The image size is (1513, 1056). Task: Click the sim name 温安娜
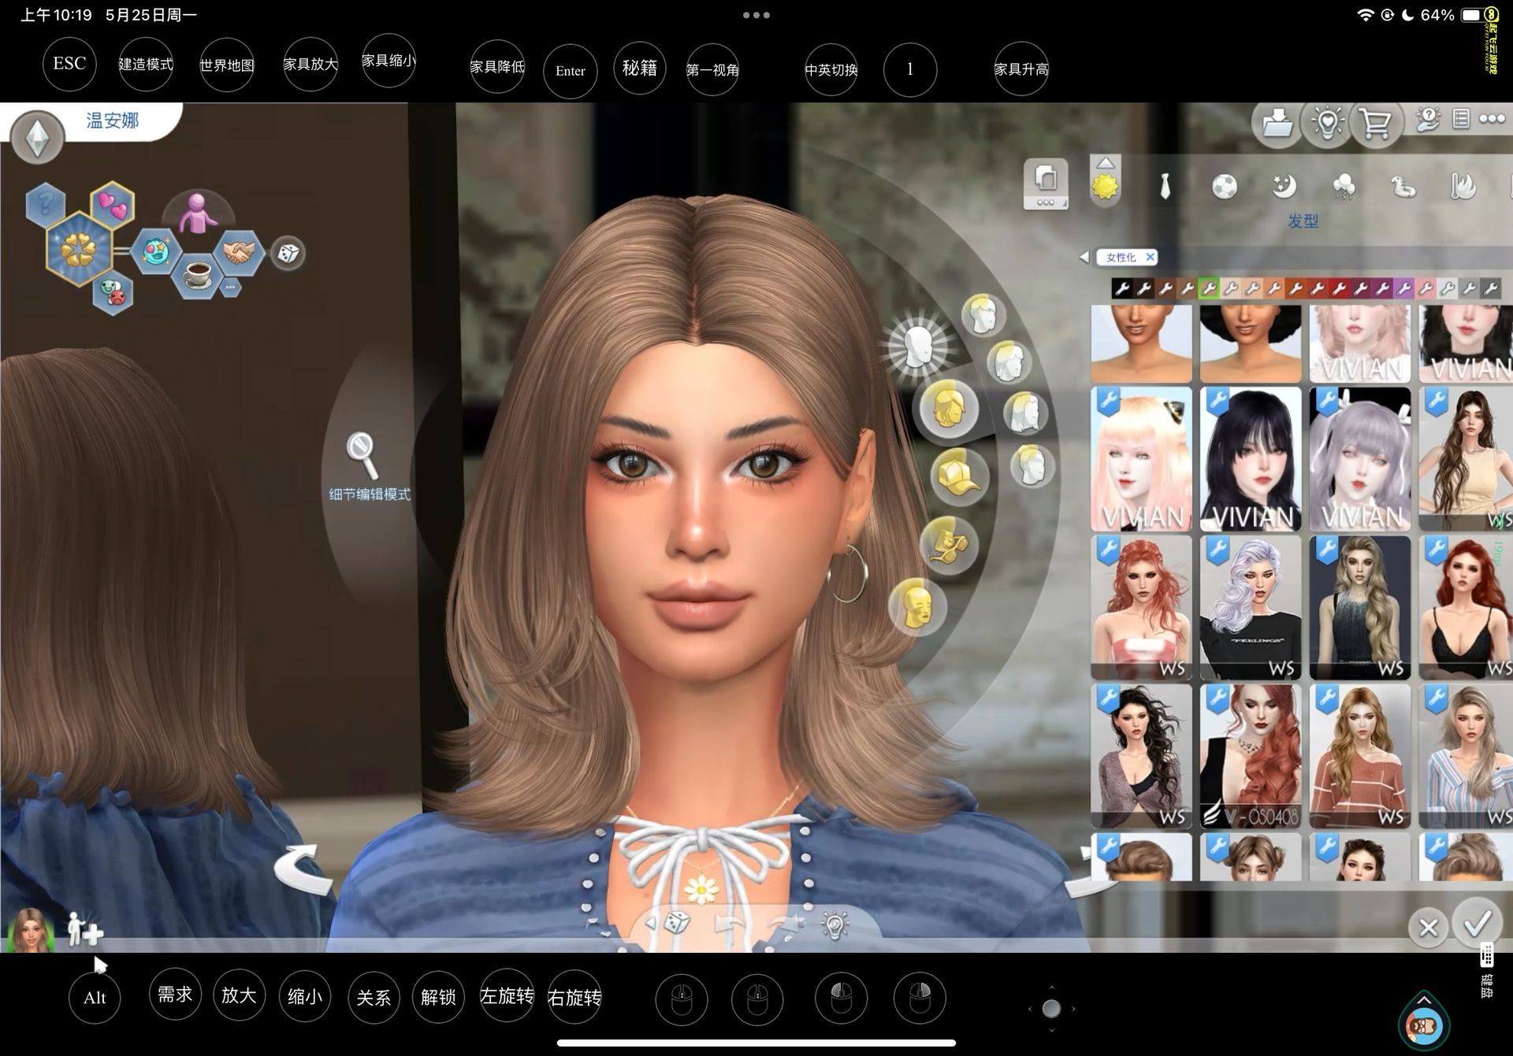pos(113,120)
